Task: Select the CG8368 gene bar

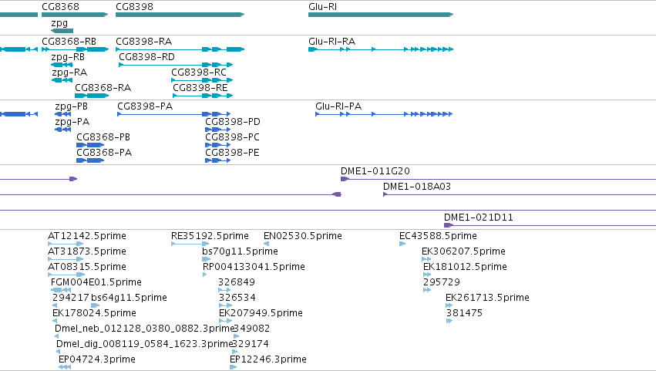Action: 75,15
